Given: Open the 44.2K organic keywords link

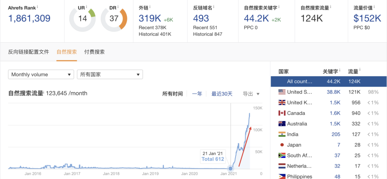Looking at the screenshot, I should [x=257, y=19].
